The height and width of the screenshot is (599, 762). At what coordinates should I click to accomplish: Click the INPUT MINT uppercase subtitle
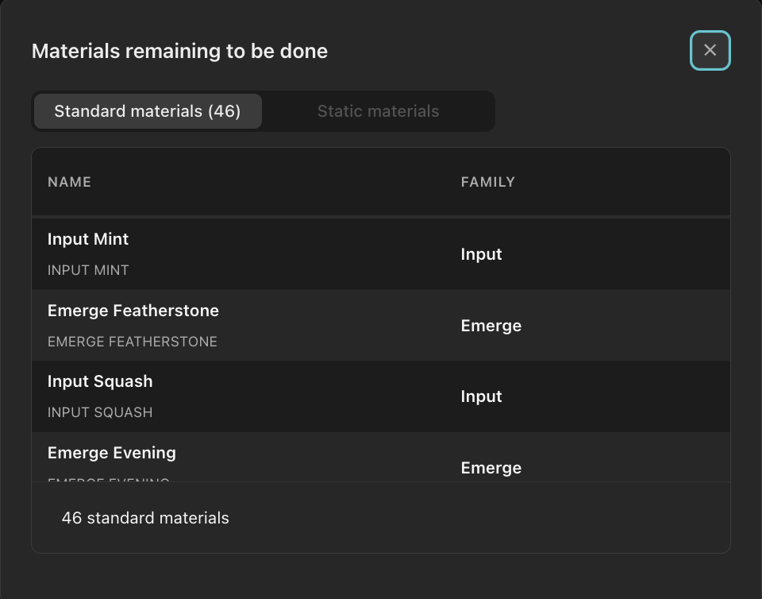click(88, 270)
